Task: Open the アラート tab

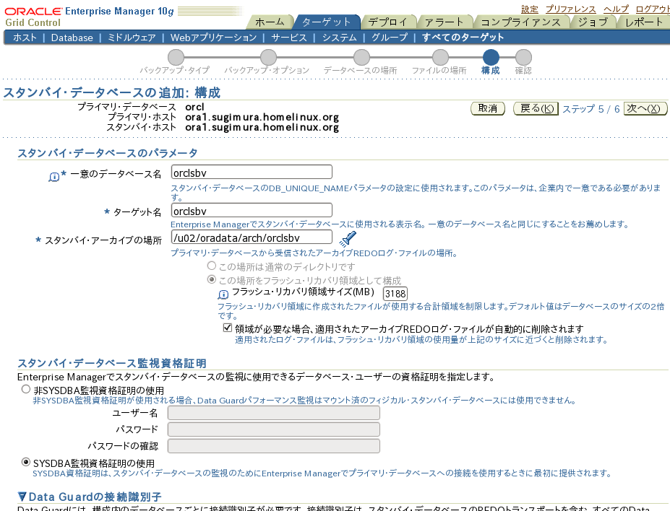Action: 444,22
